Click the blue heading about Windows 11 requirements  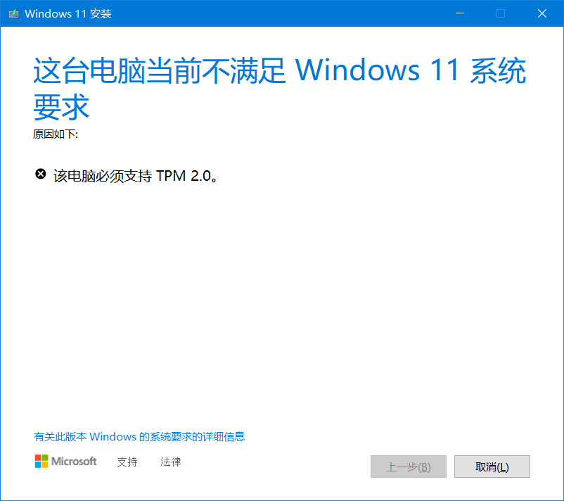coord(279,89)
